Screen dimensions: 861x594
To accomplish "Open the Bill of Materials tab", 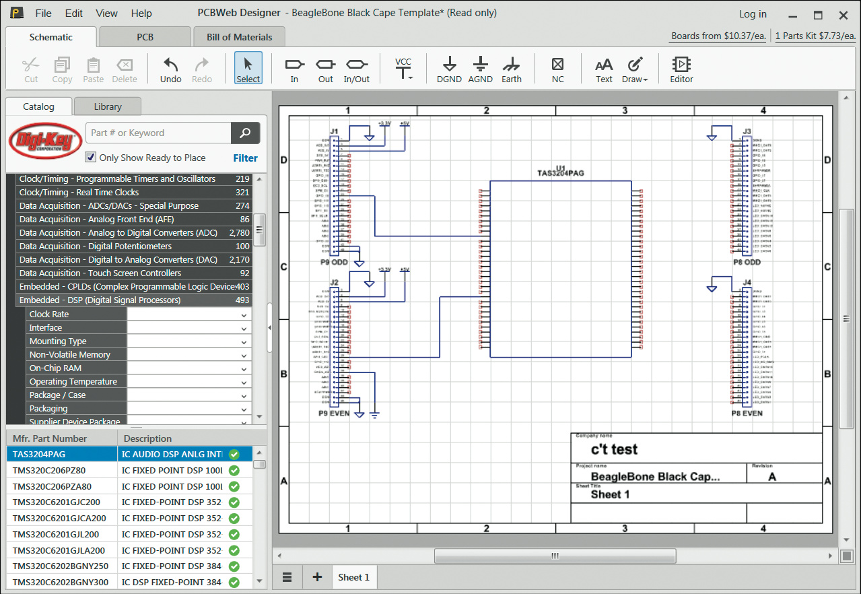I will click(239, 37).
